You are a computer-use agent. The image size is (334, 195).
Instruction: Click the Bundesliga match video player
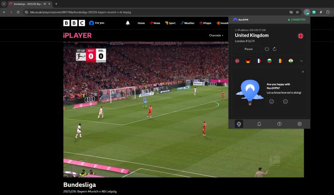tap(183, 109)
